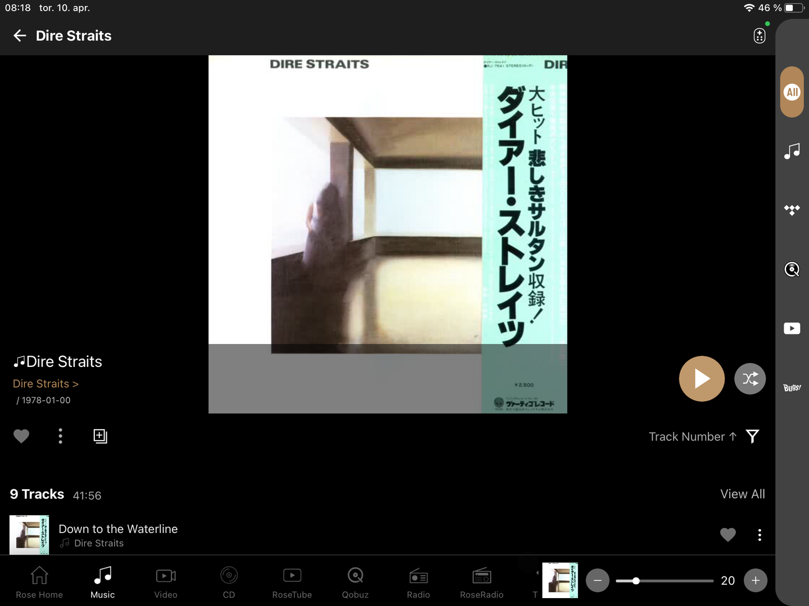Open the Music source in right sidebar
Viewport: 809px width, 606px height.
792,151
